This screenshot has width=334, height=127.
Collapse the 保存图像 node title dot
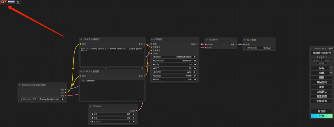245,40
